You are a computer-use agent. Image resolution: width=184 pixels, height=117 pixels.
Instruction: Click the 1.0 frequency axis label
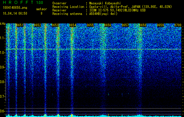coord(3,53)
